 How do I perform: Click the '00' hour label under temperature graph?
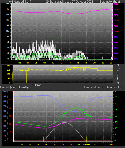111,145
